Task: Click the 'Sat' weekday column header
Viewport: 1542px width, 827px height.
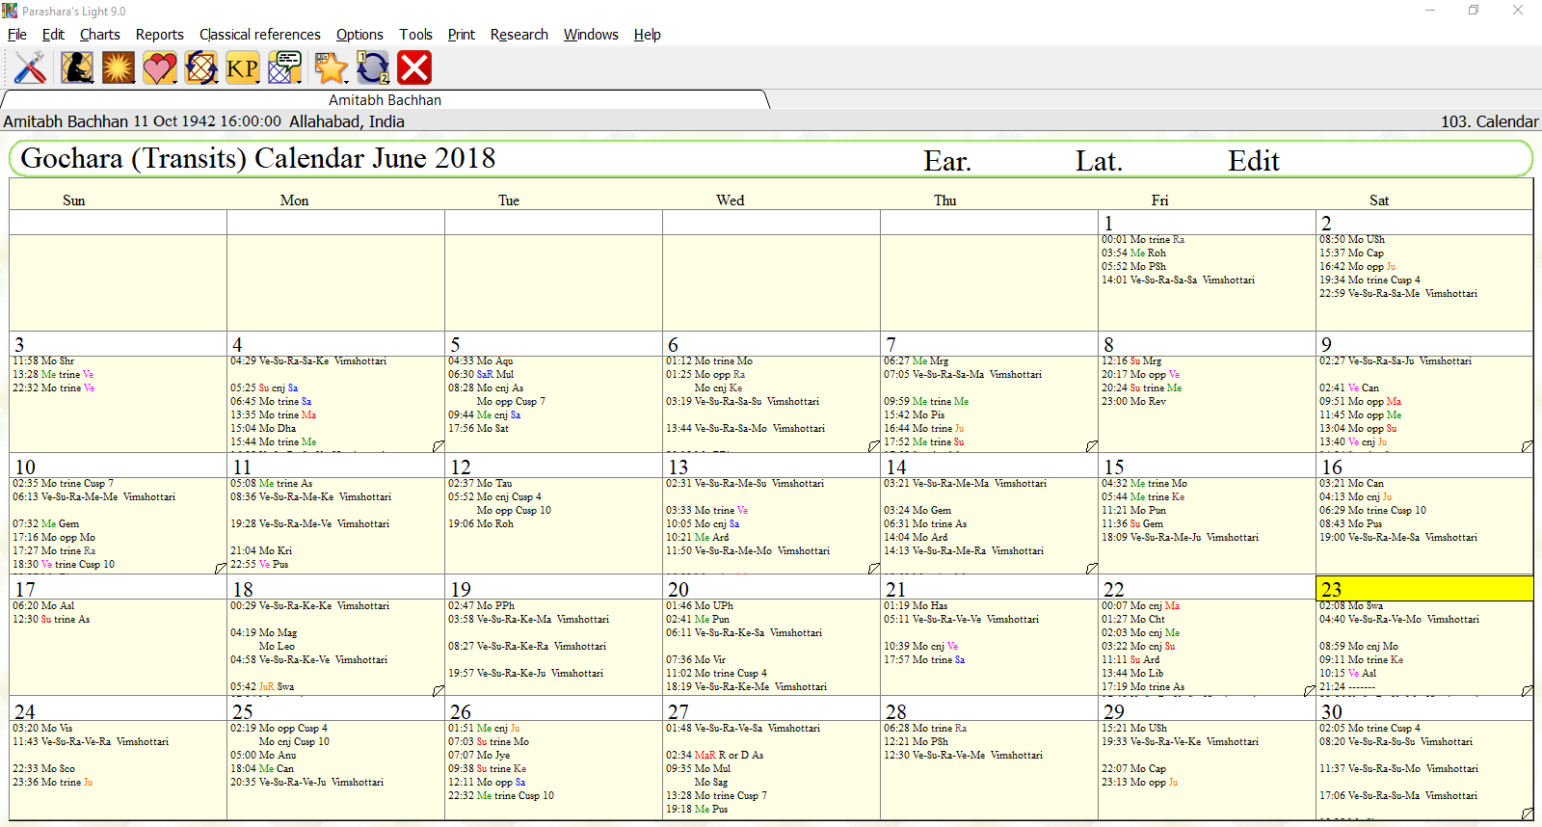Action: [1379, 200]
